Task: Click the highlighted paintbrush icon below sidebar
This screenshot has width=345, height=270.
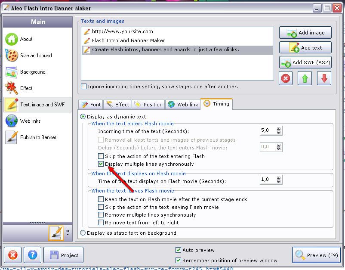Action: tap(56, 233)
